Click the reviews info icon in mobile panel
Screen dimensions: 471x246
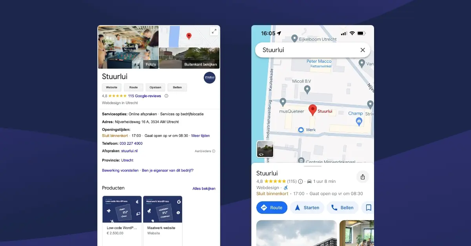[x=301, y=182]
